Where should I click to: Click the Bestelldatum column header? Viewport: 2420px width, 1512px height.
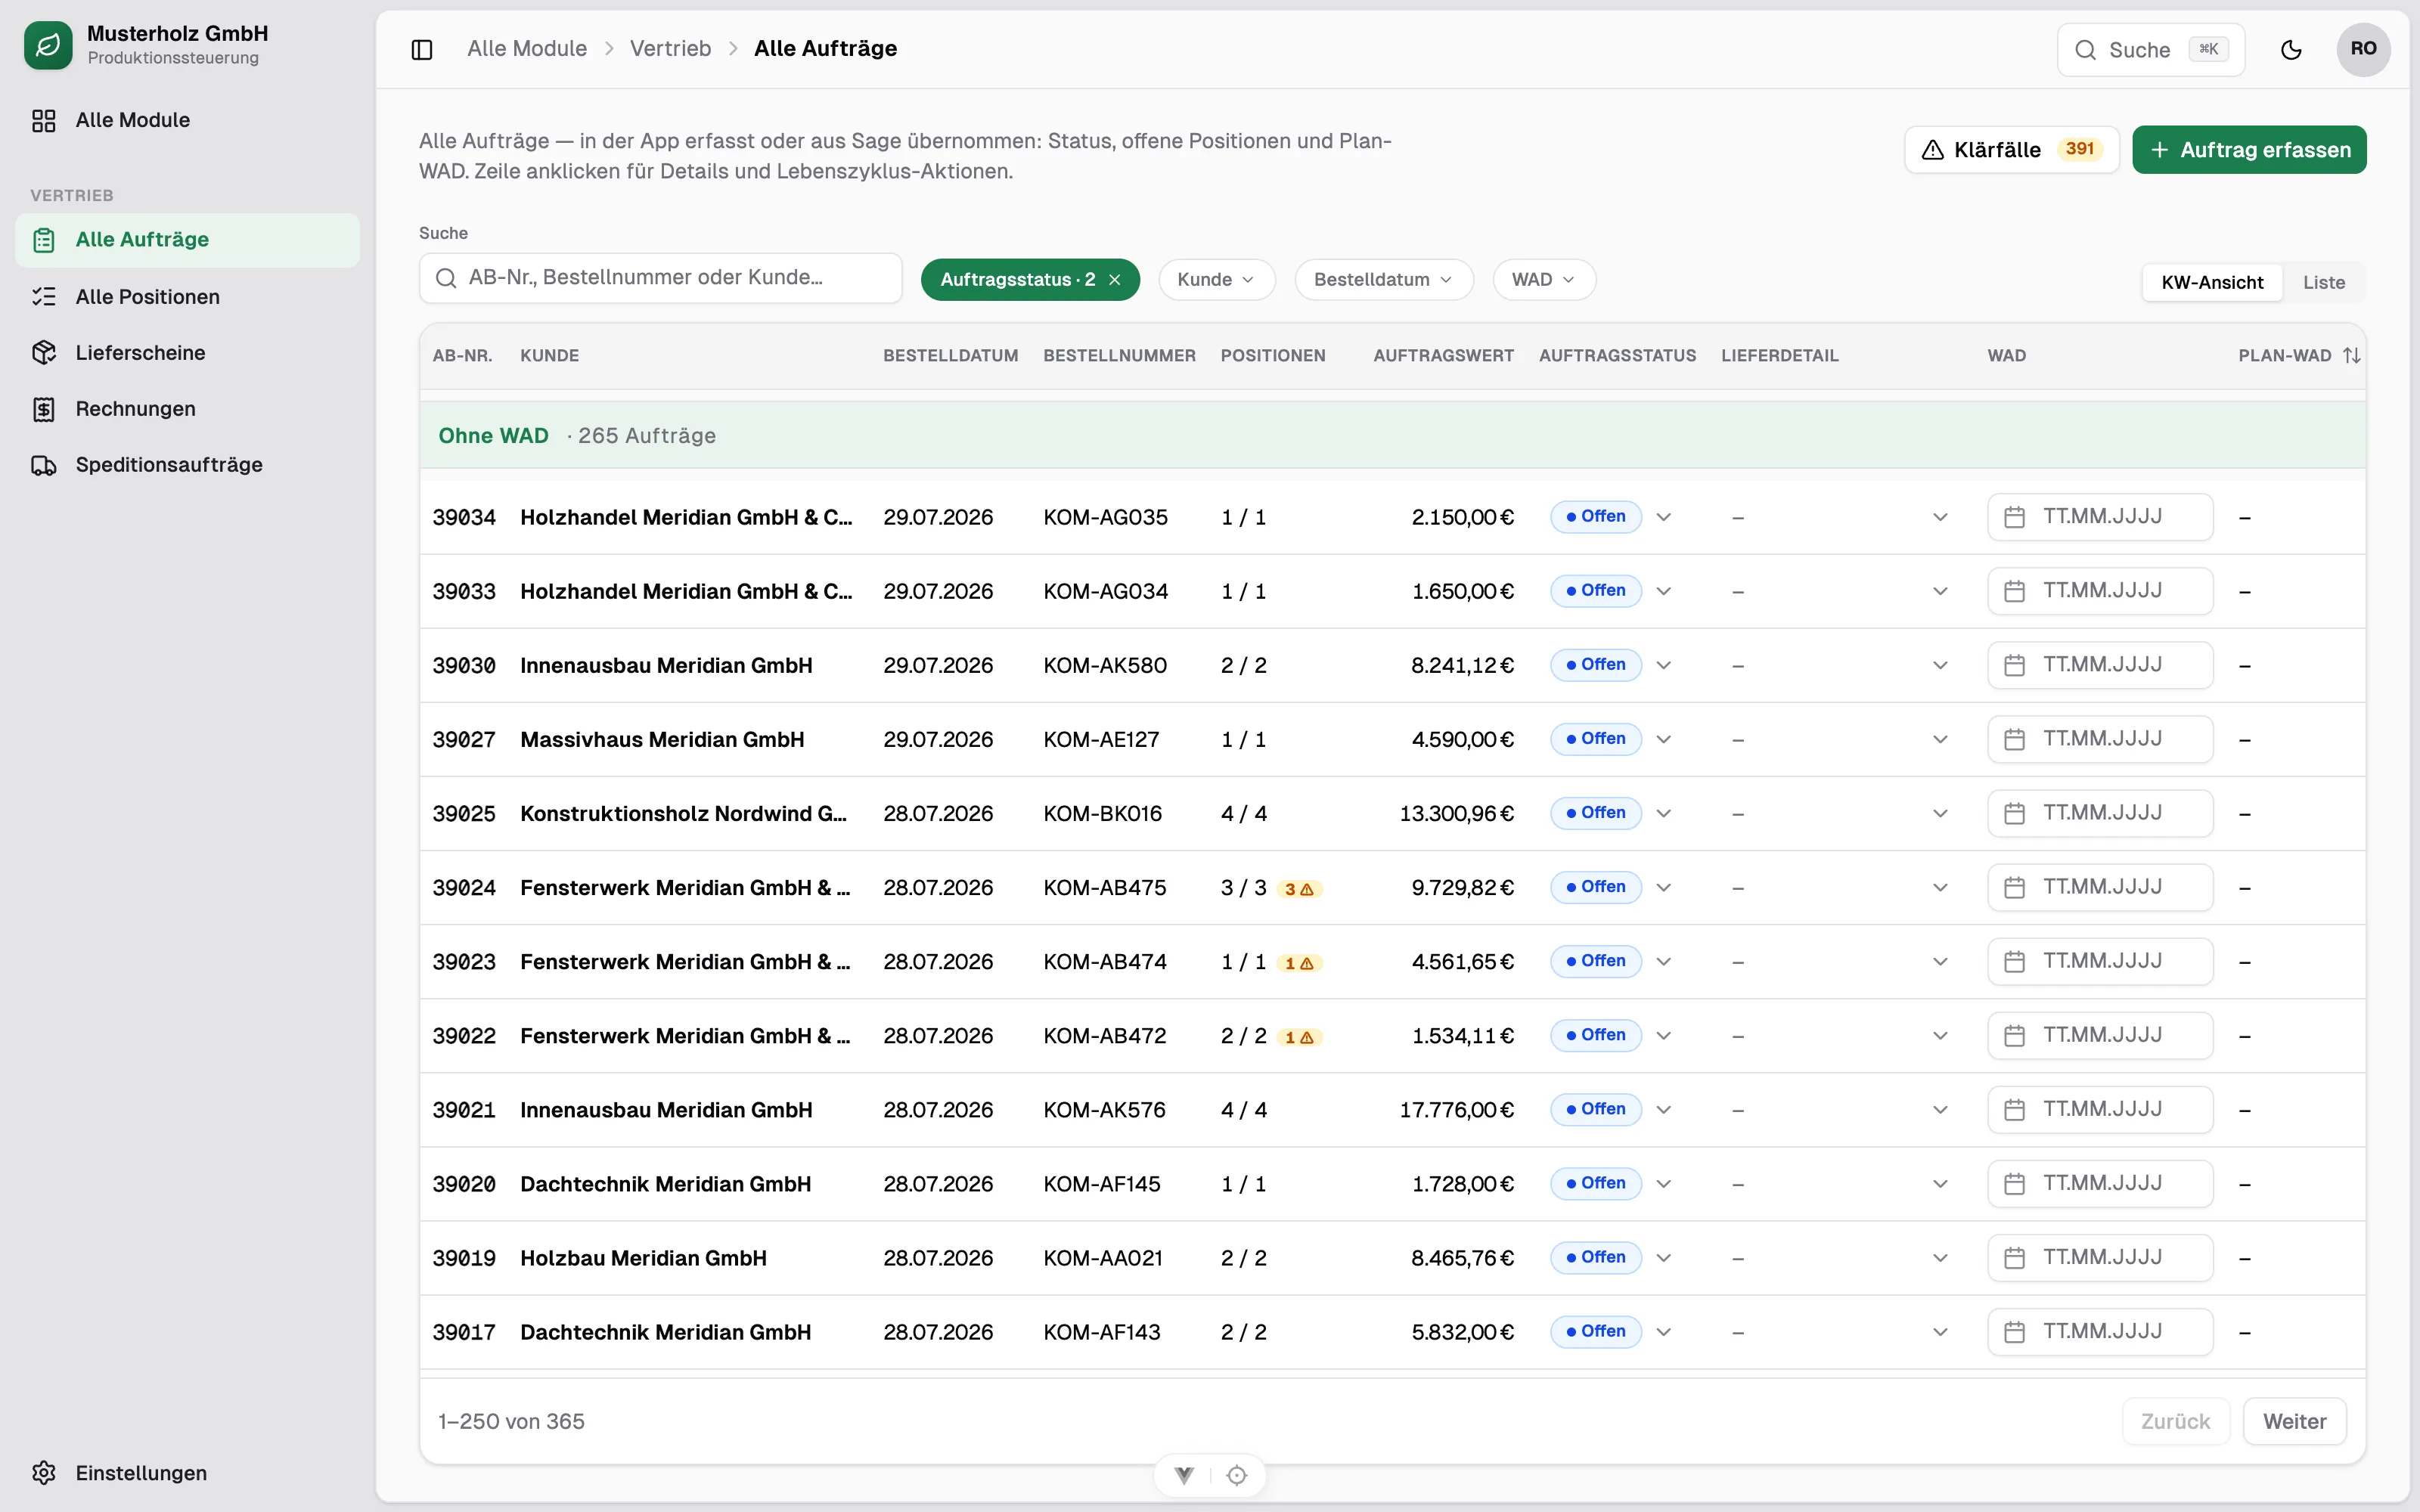pyautogui.click(x=950, y=356)
